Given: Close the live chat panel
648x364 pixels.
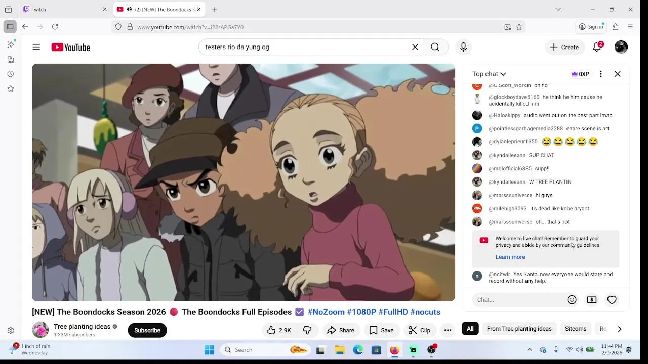Looking at the screenshot, I should pyautogui.click(x=618, y=74).
